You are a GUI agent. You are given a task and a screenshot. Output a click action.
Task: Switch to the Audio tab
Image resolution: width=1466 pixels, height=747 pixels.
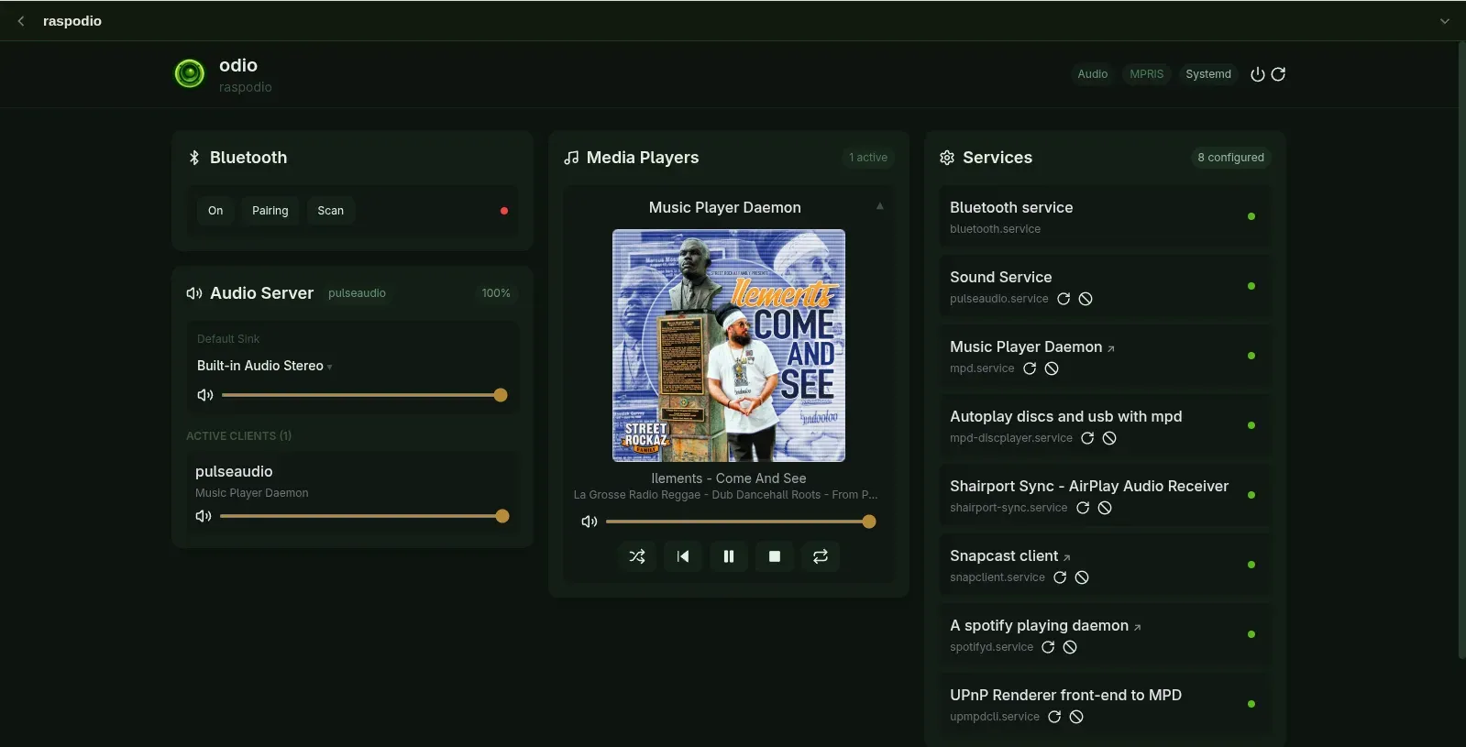[1092, 74]
